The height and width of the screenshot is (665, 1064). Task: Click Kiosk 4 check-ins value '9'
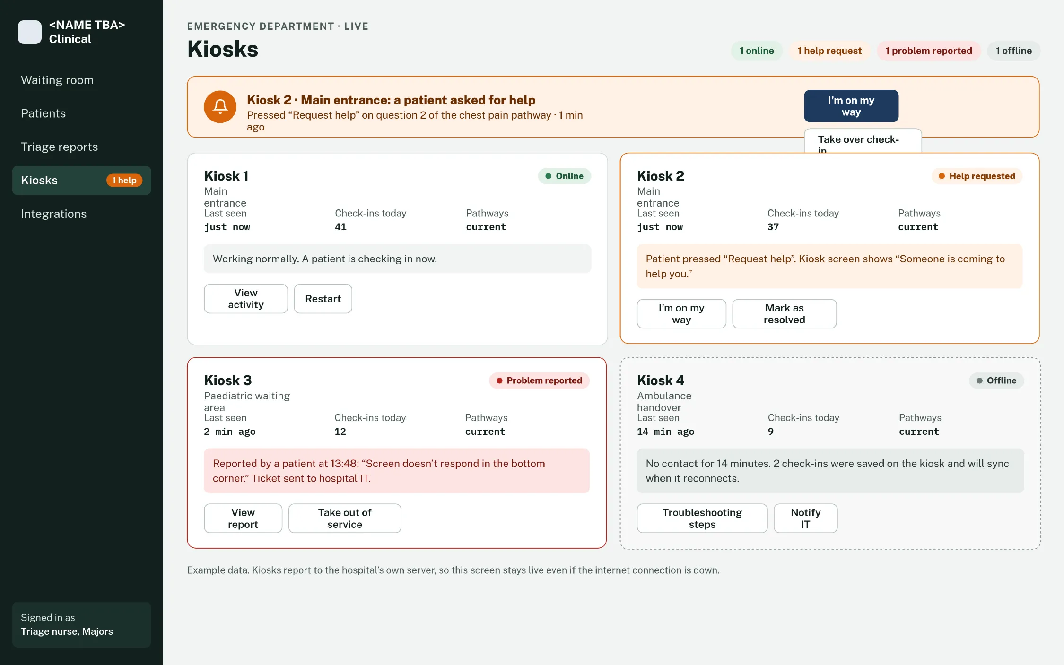point(771,432)
